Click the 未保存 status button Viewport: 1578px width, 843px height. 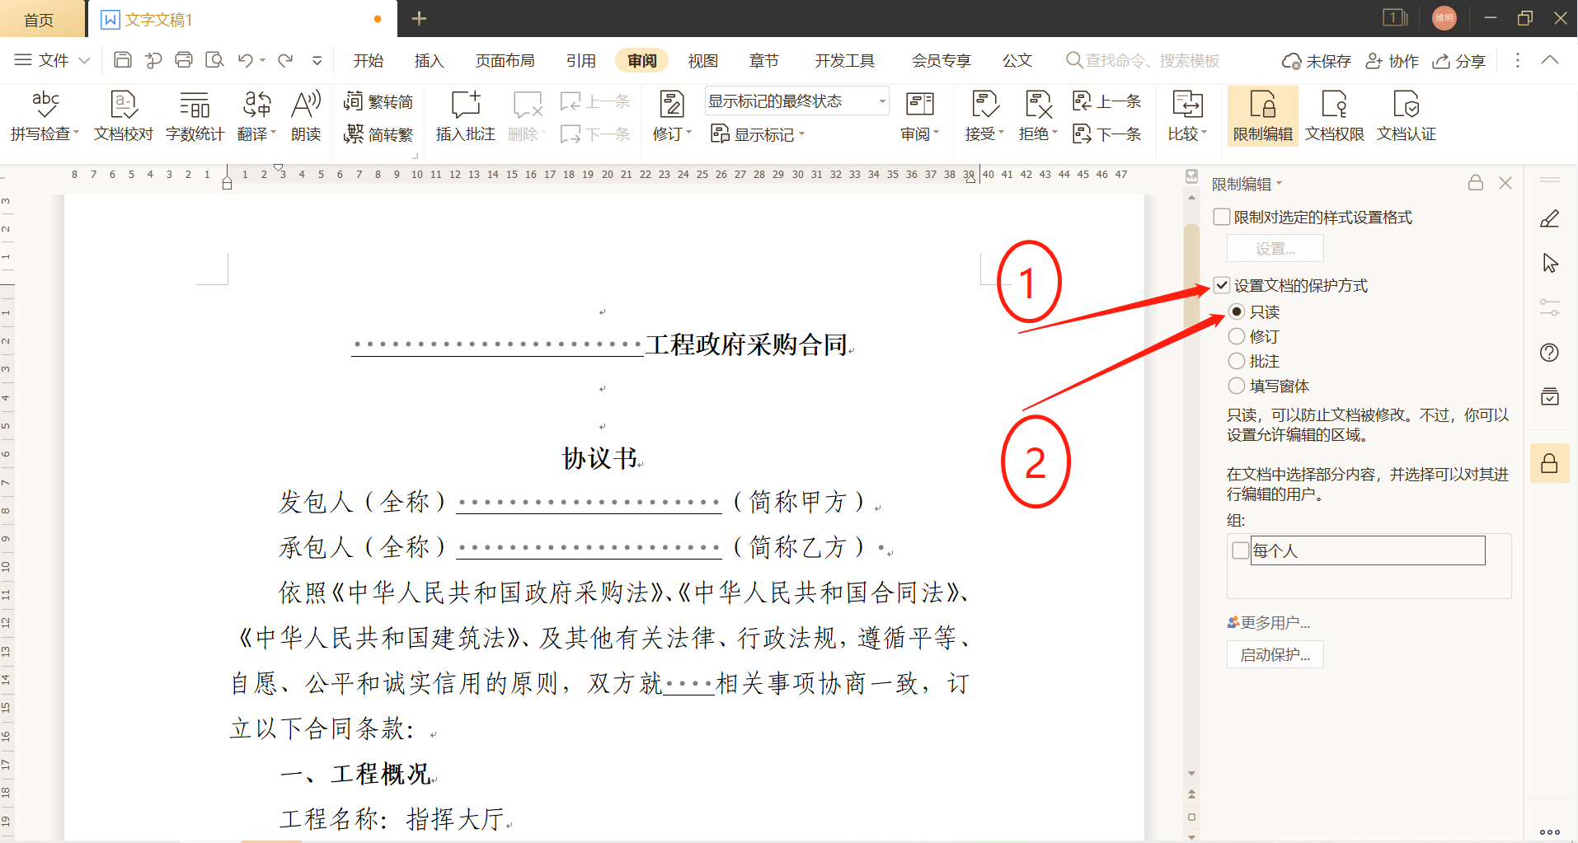[x=1317, y=60]
